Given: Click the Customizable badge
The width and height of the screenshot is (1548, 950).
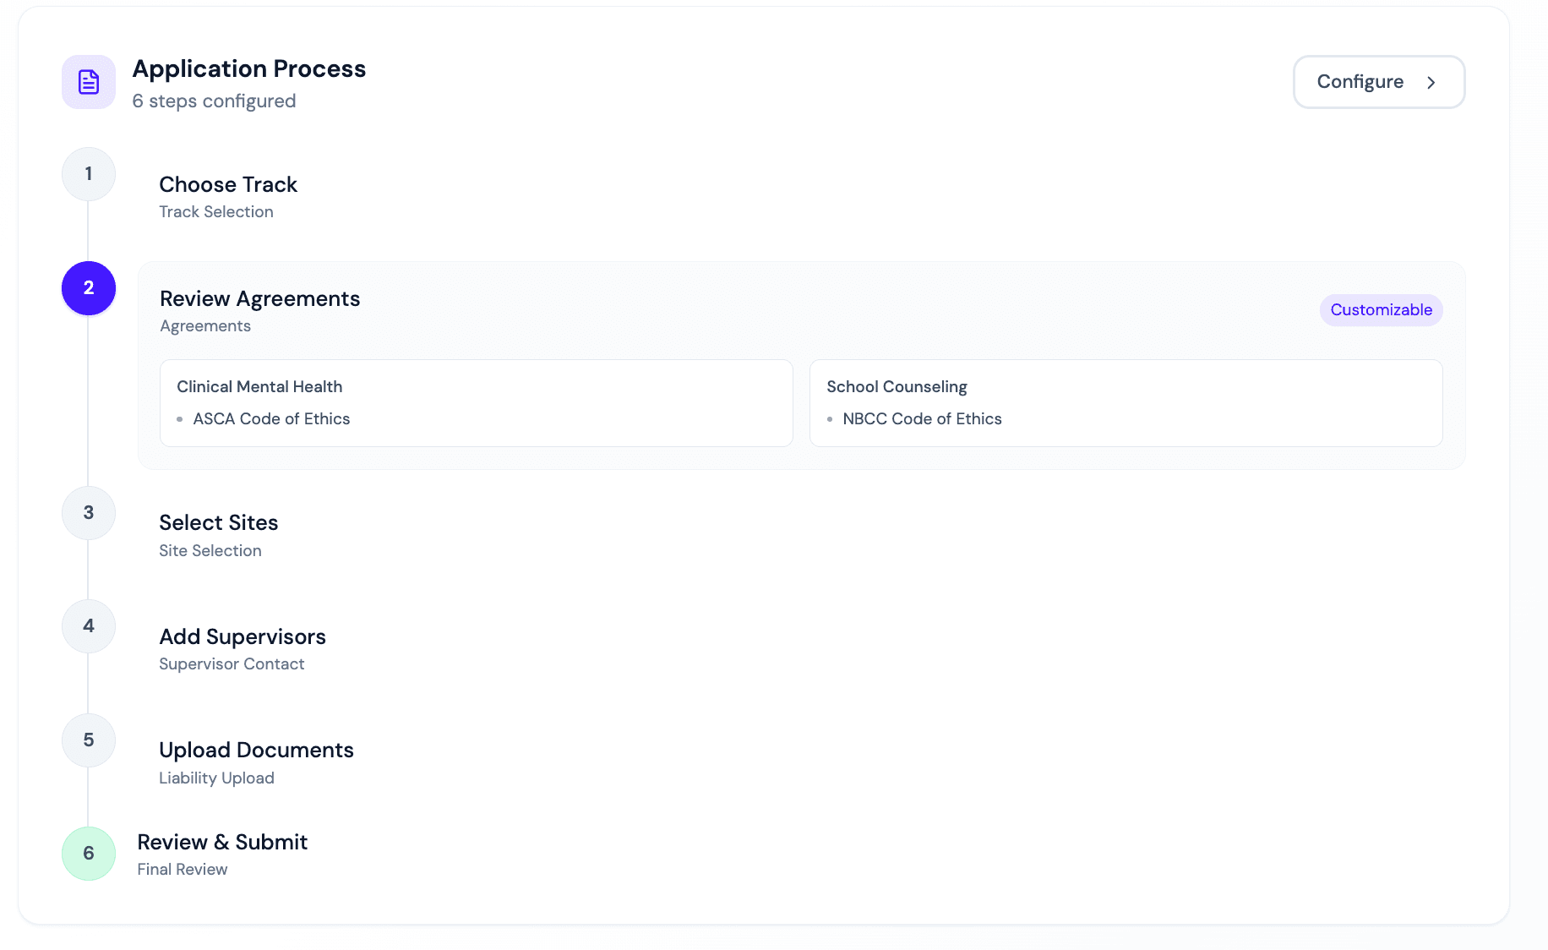Looking at the screenshot, I should click(x=1381, y=310).
